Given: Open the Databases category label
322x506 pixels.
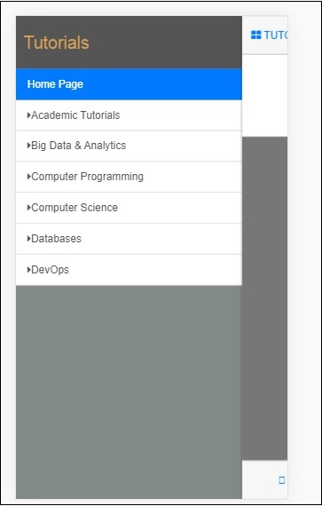Looking at the screenshot, I should (56, 239).
